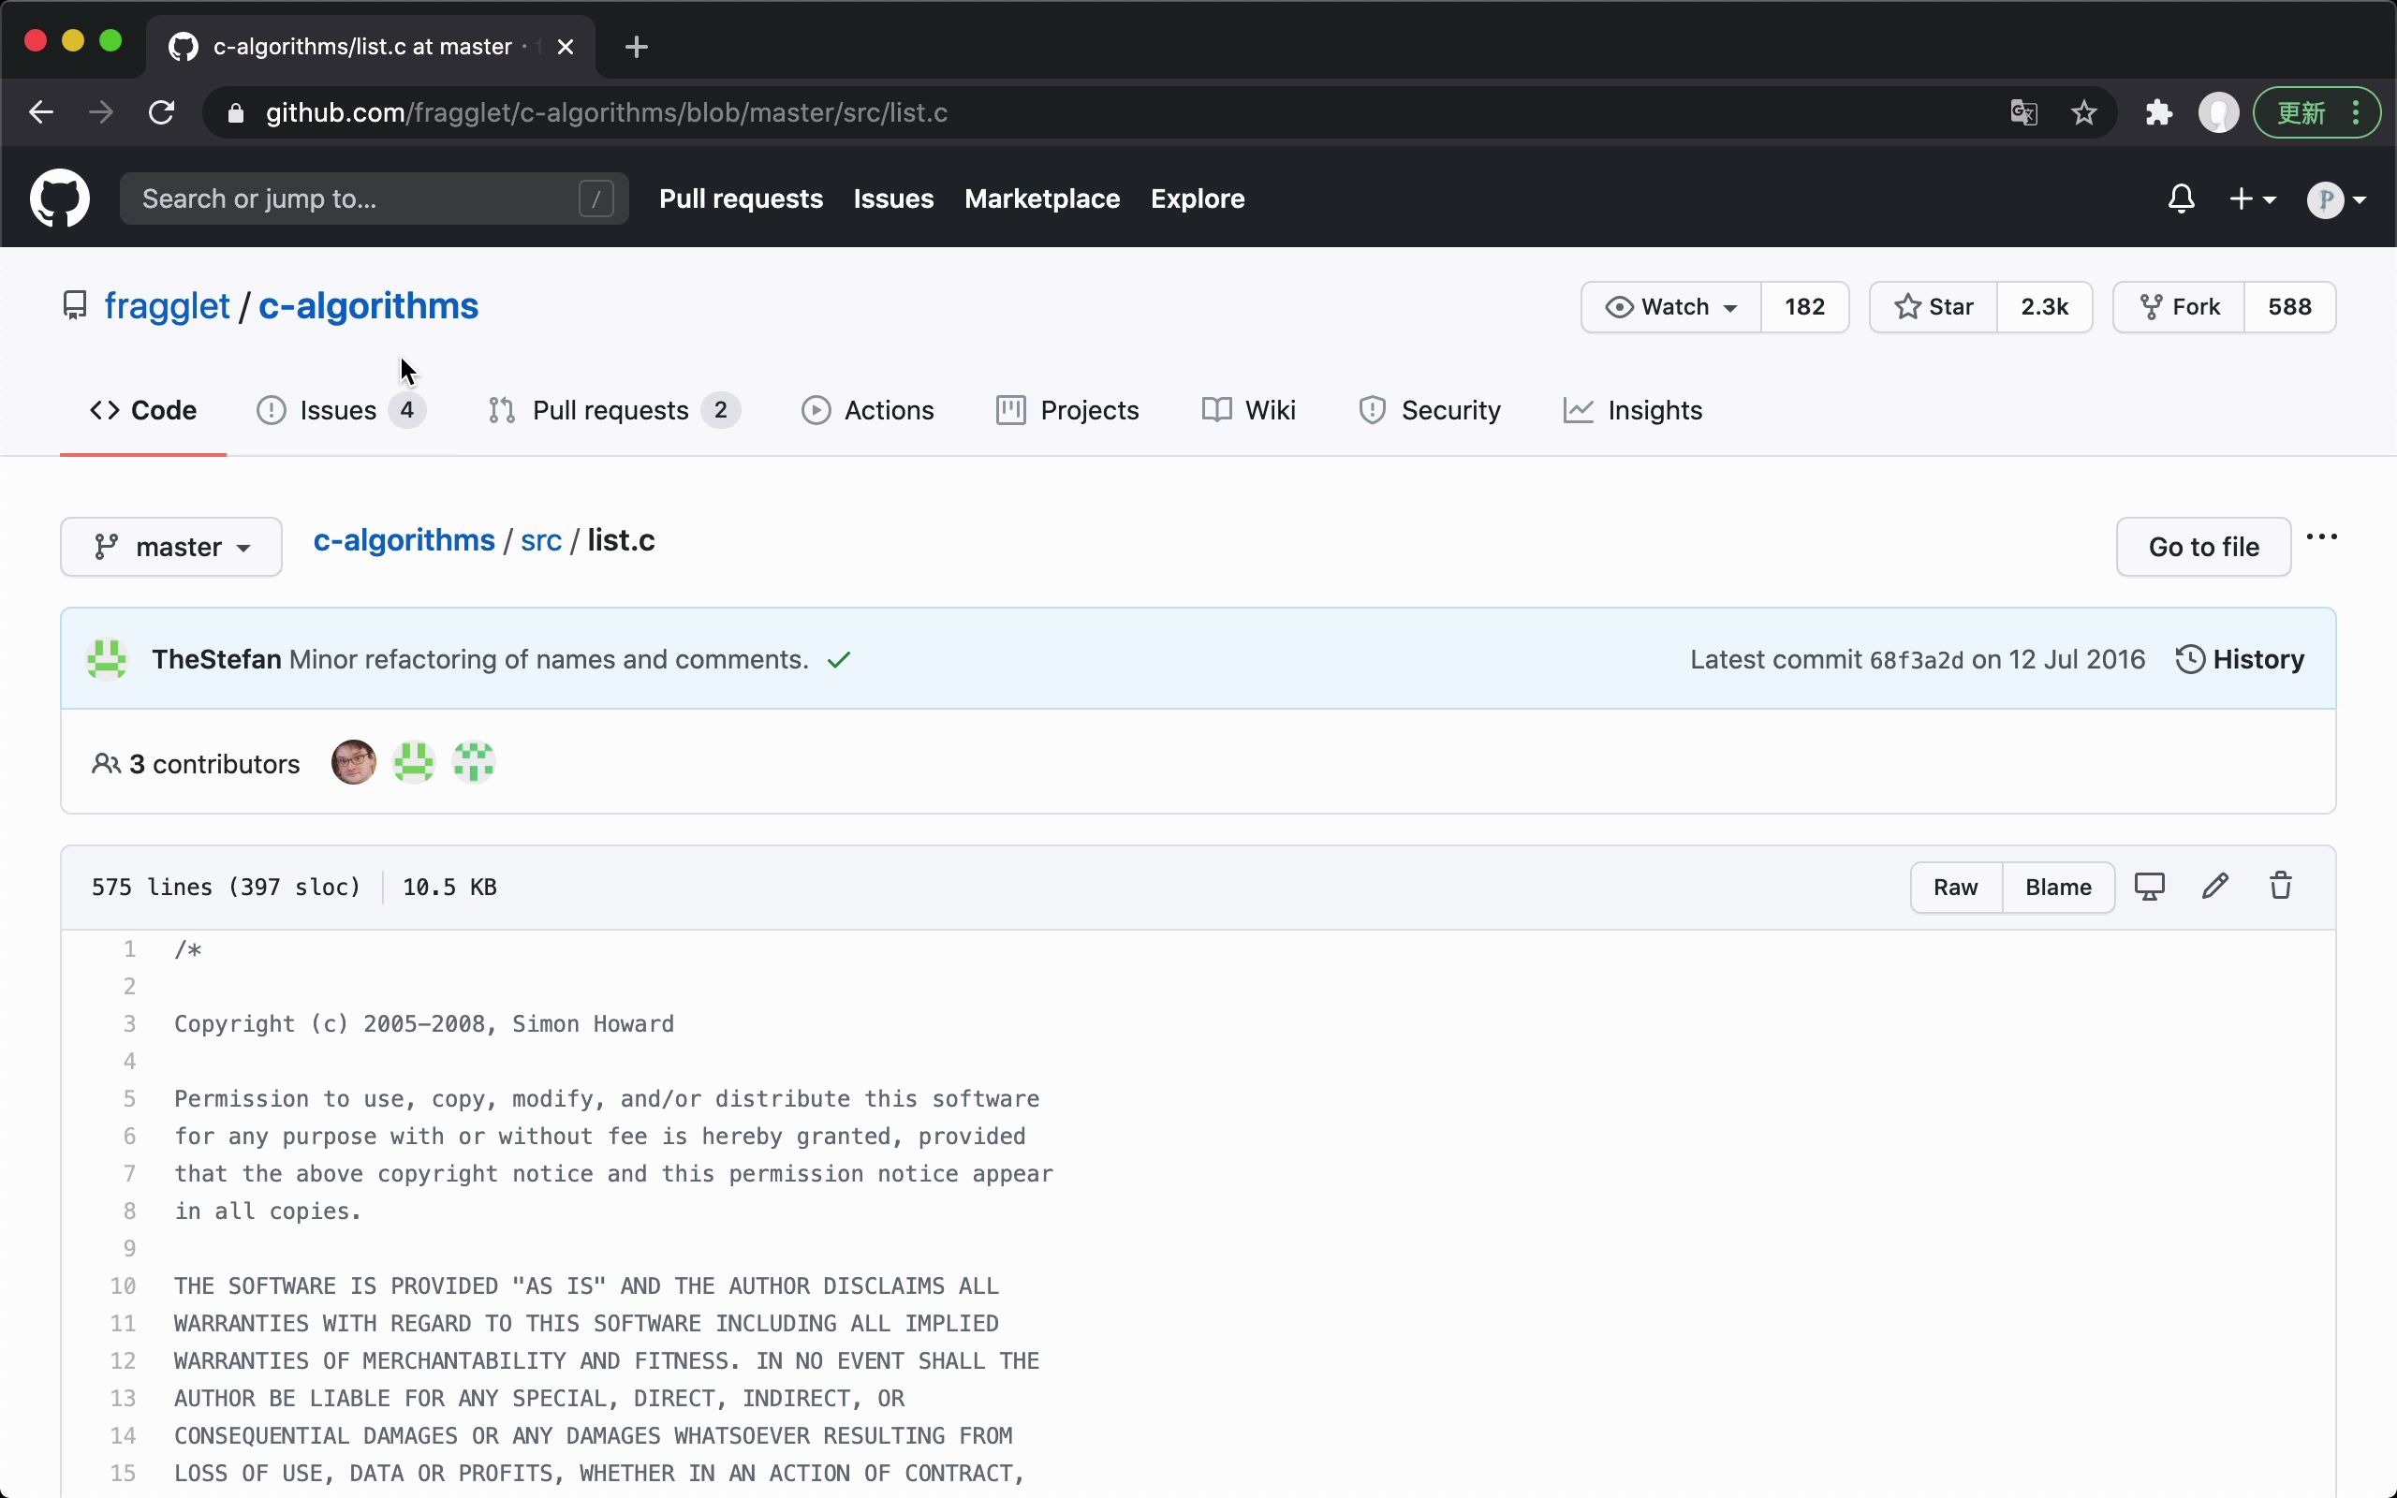Open Pull requests in top navigation

pyautogui.click(x=741, y=199)
